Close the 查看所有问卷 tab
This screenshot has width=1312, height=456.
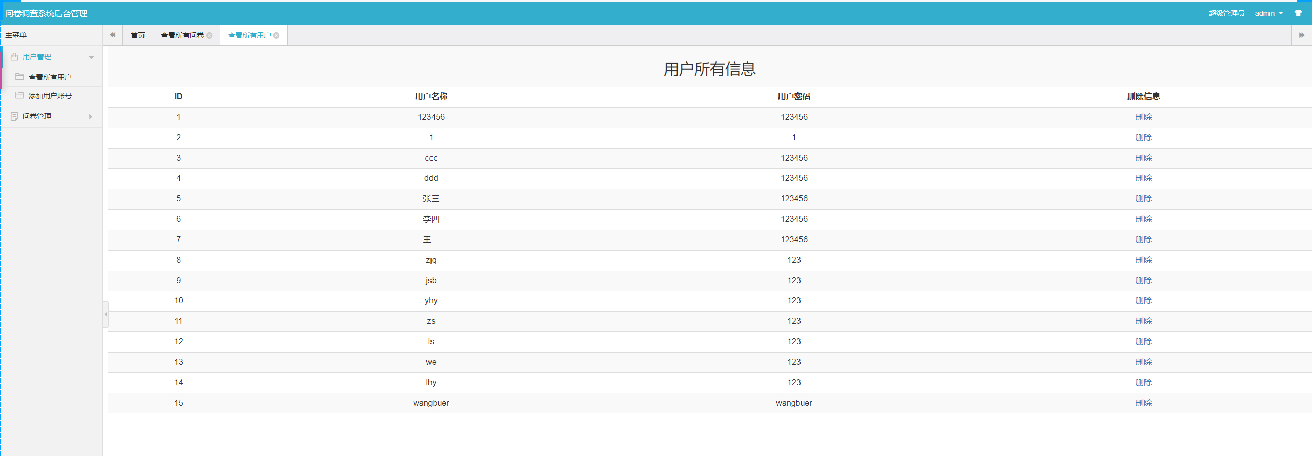(x=209, y=35)
